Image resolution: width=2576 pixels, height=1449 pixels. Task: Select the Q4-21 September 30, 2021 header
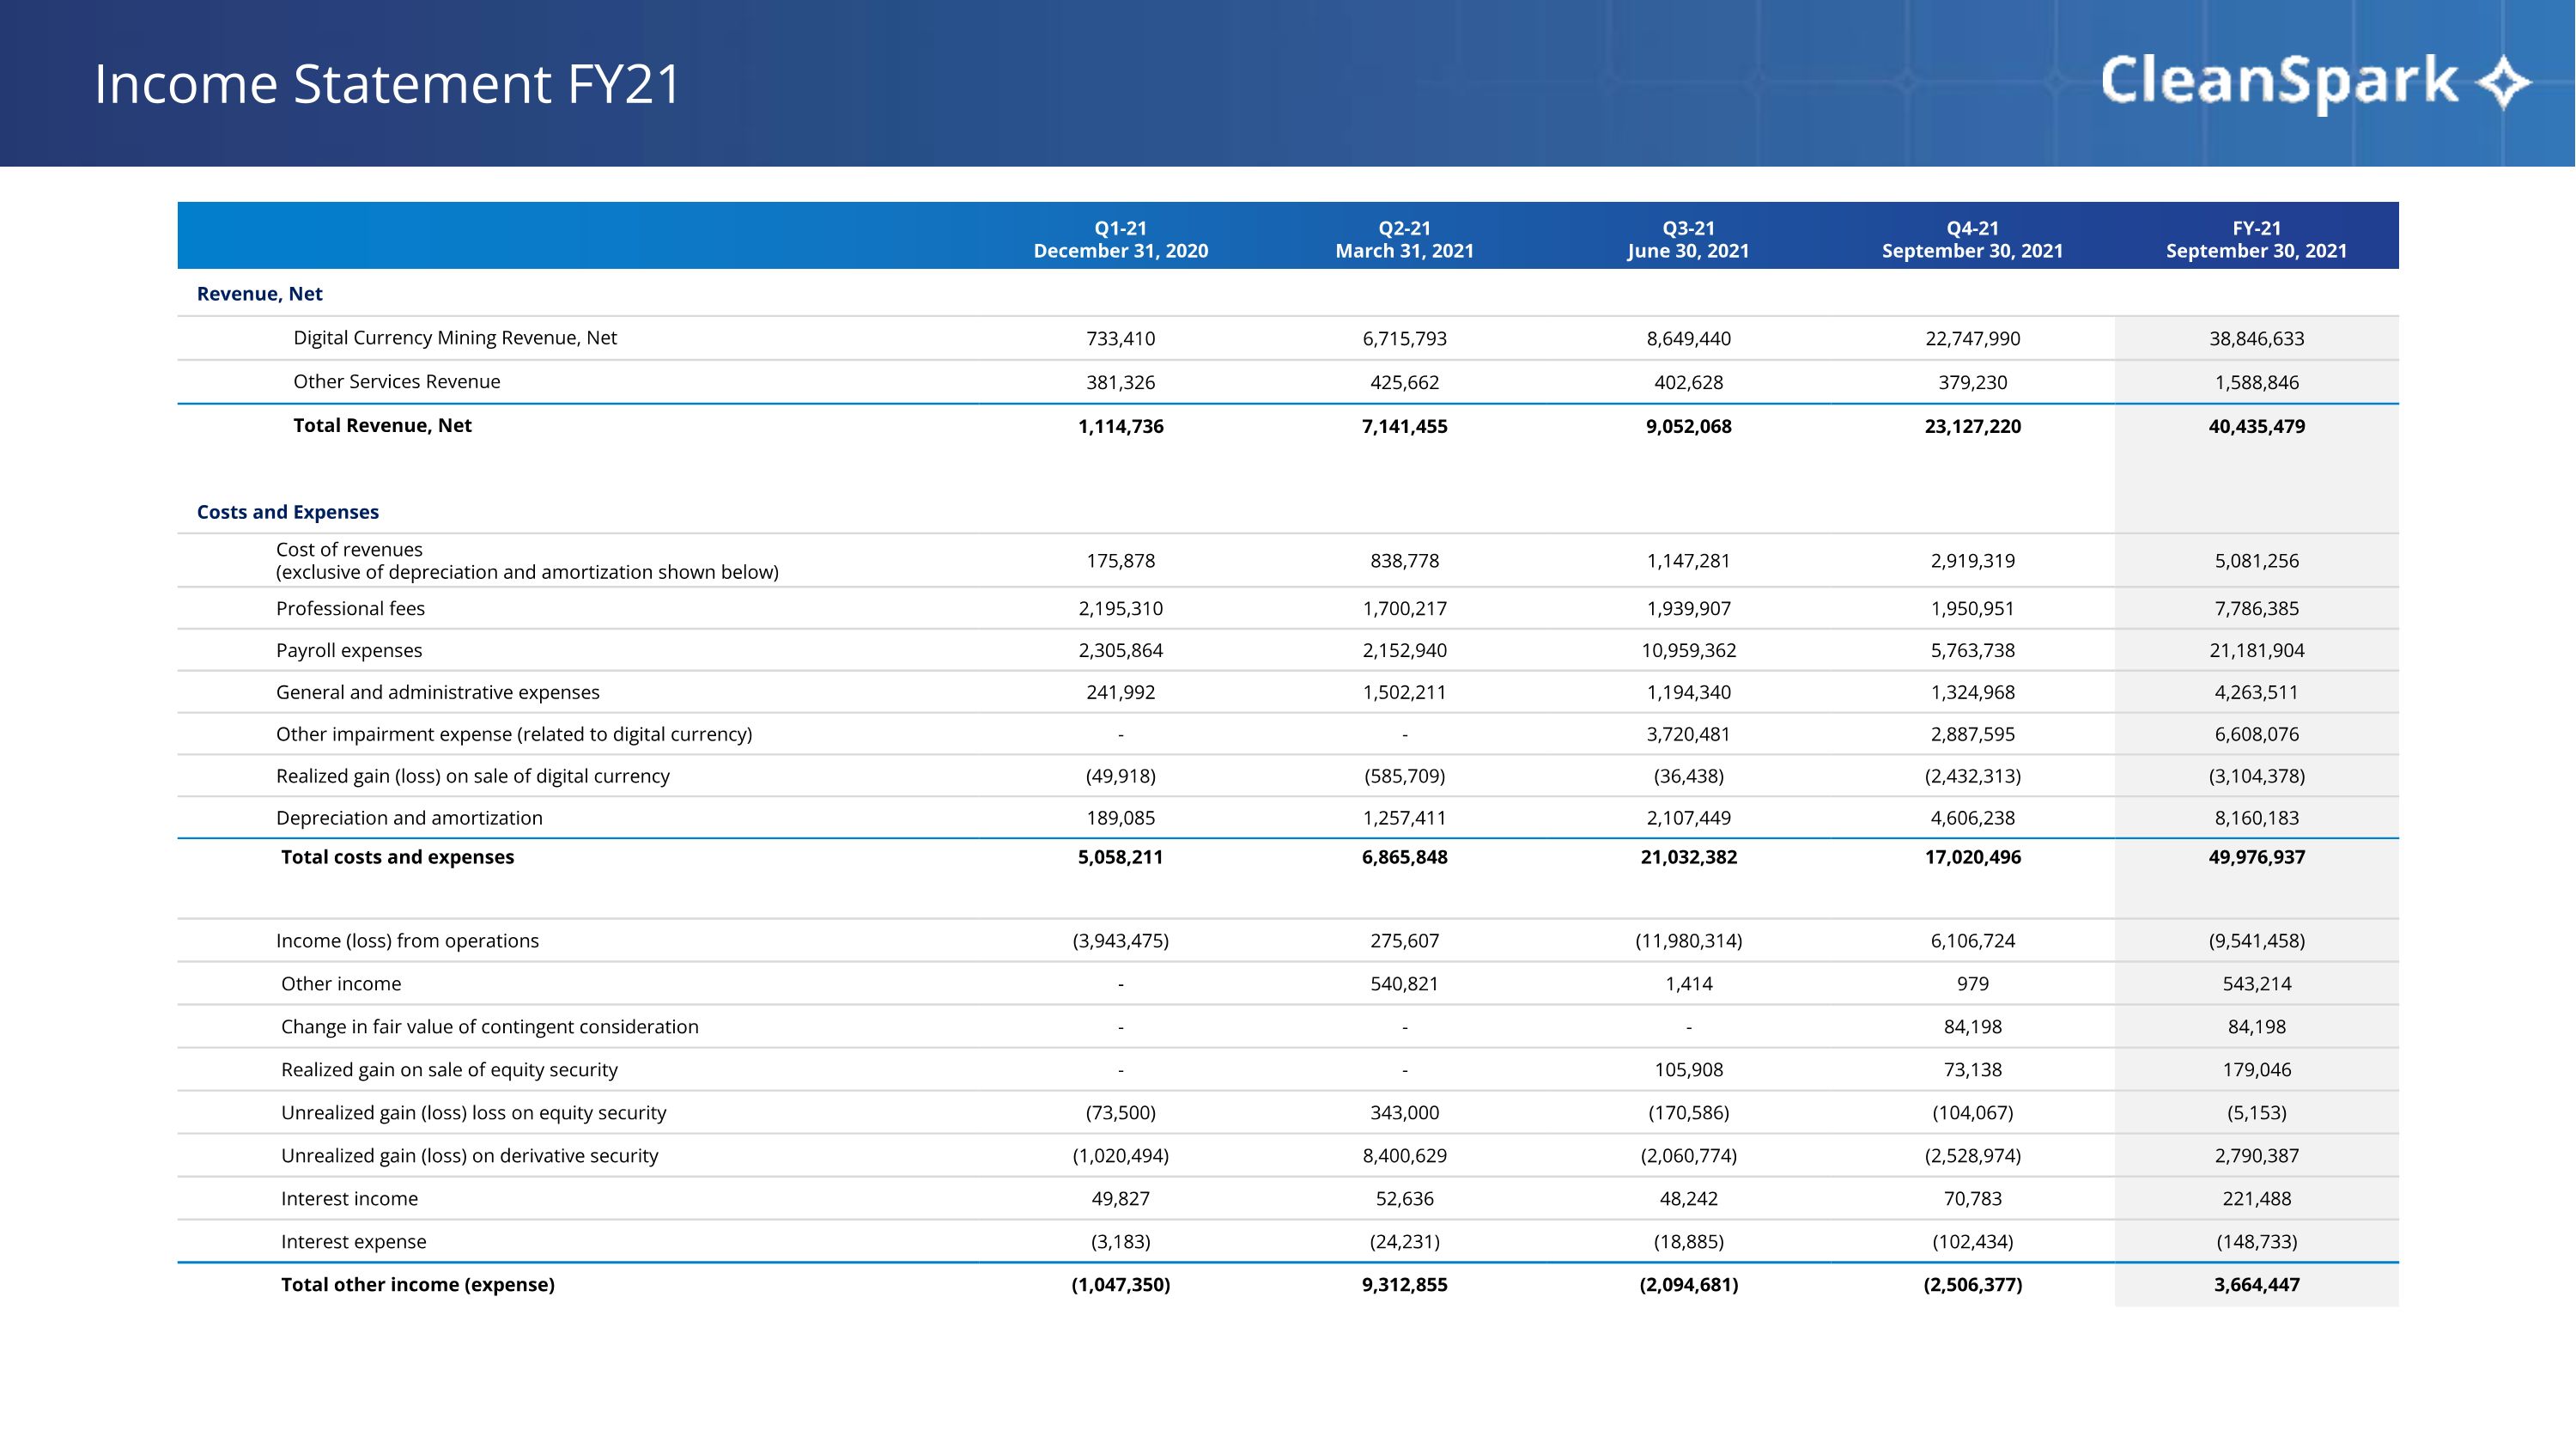(1972, 239)
